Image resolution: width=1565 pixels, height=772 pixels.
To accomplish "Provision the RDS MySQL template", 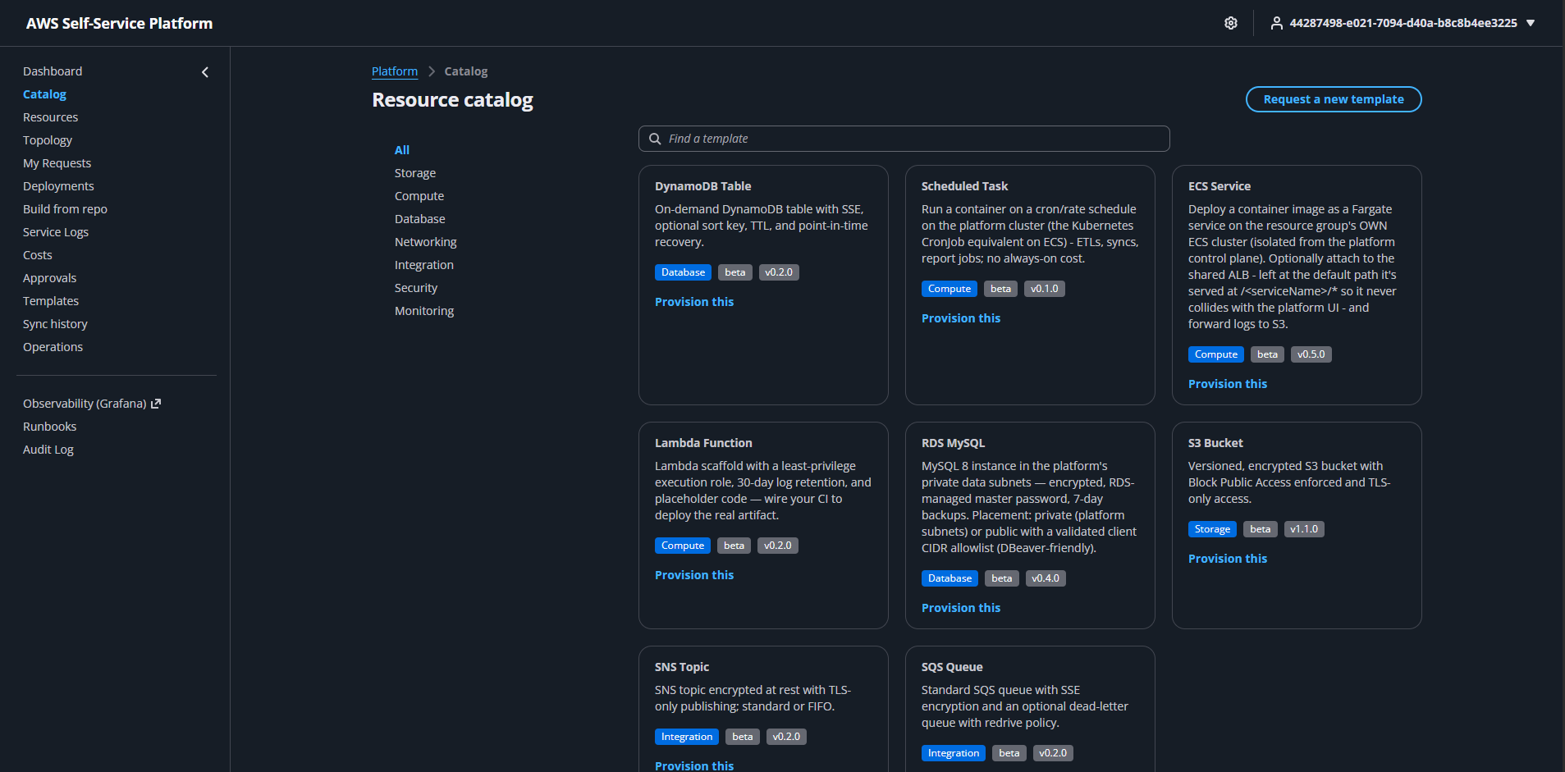I will tap(961, 608).
